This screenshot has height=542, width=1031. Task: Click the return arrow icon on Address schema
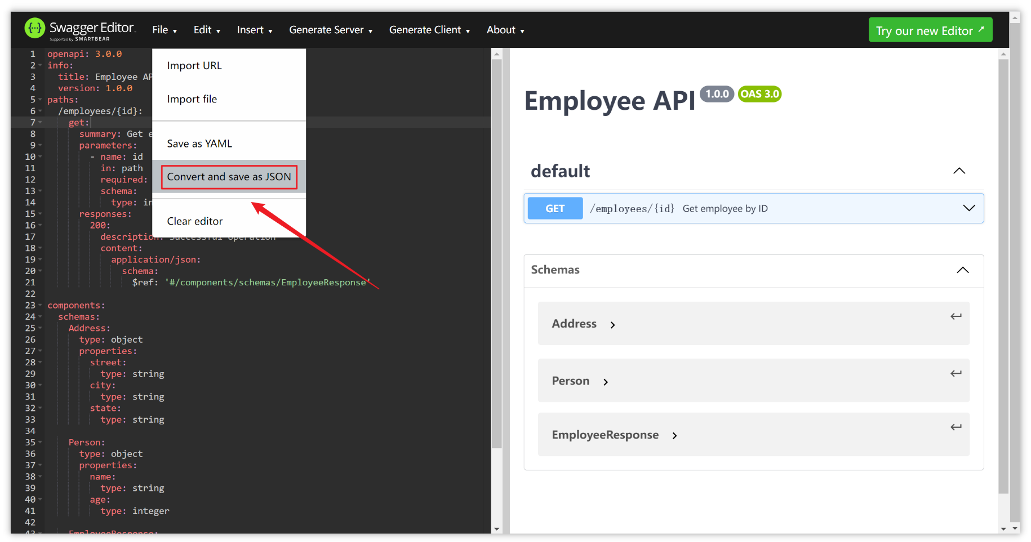[956, 316]
